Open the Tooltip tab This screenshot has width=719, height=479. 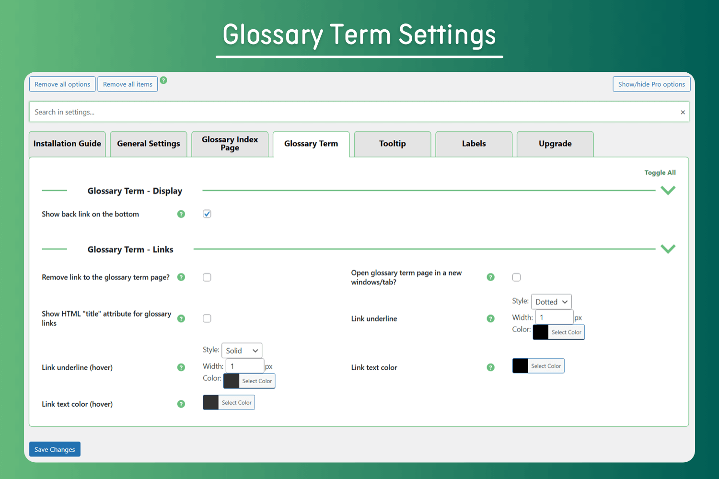click(393, 144)
